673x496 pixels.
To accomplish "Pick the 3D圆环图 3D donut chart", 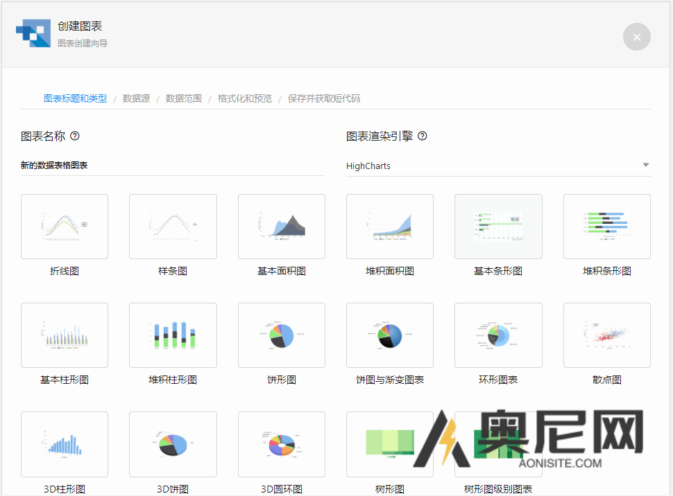I will [x=282, y=444].
